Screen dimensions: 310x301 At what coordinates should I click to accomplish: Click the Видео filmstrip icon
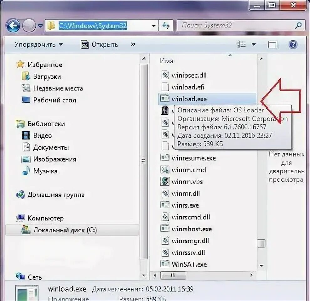click(x=26, y=136)
